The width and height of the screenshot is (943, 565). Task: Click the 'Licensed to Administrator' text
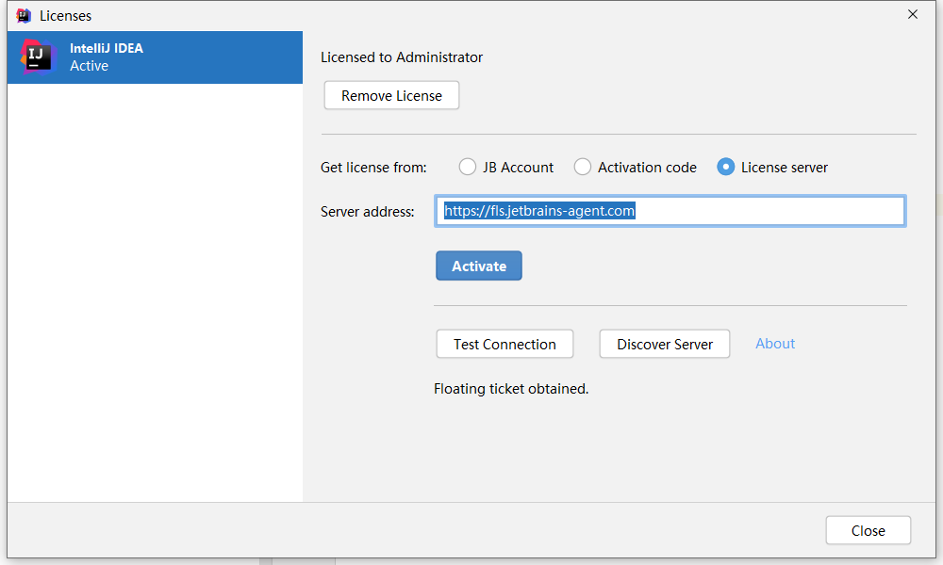click(402, 57)
